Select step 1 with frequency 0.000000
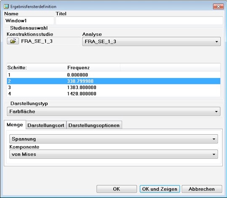 (114, 75)
